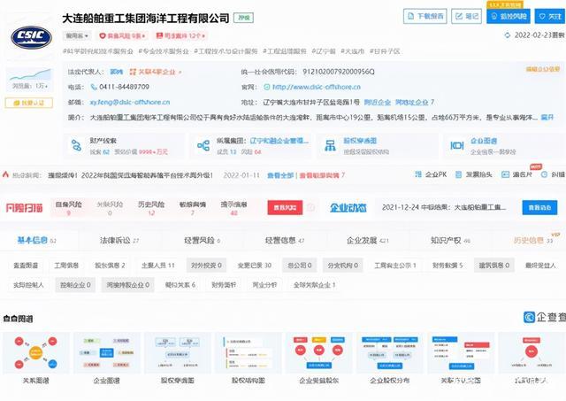Click help icon beside 查看风险
The image size is (566, 401).
310,207
